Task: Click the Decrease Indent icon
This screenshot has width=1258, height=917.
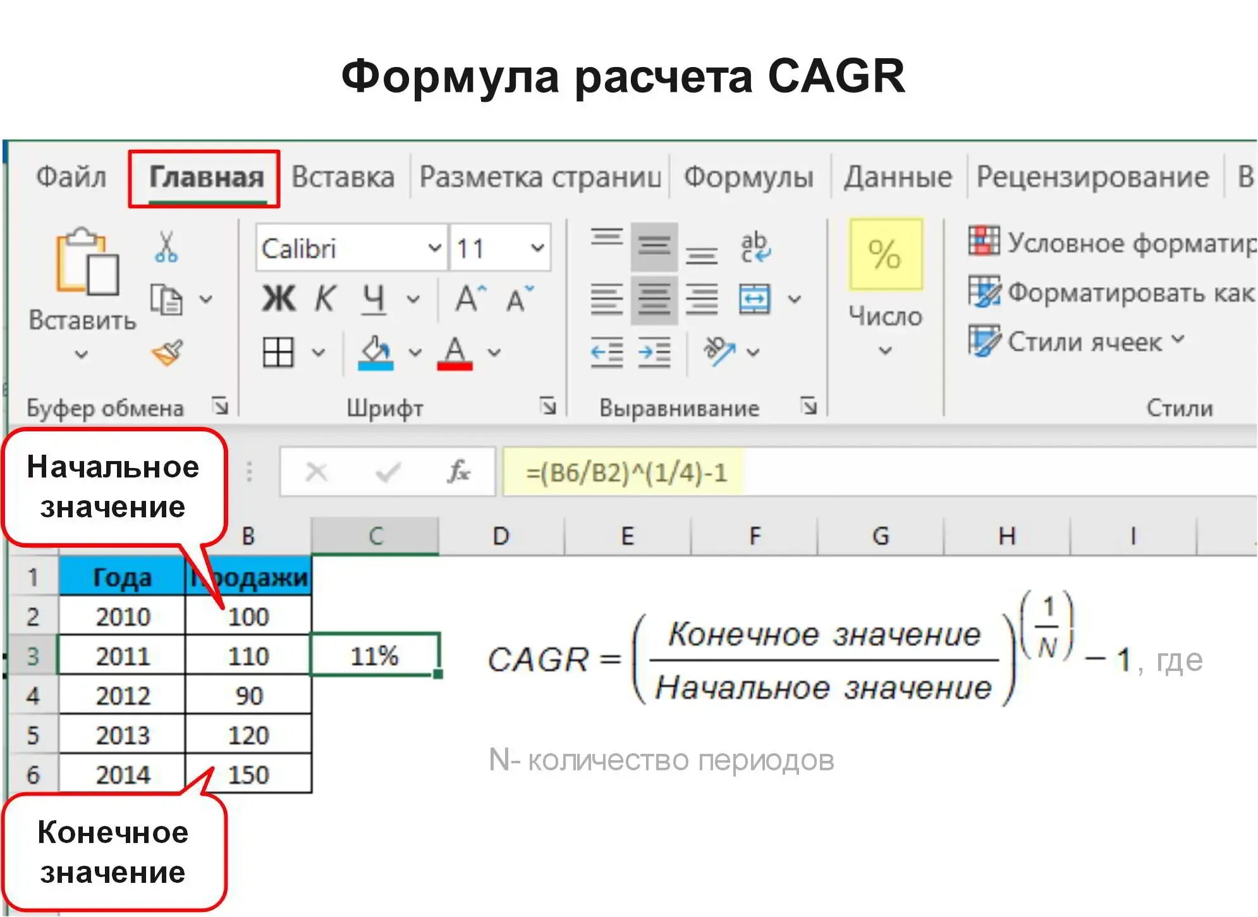Action: pos(606,352)
